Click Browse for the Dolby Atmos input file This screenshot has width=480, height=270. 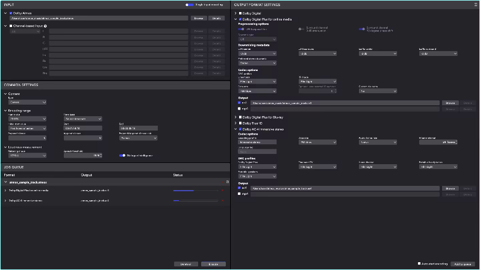click(199, 19)
